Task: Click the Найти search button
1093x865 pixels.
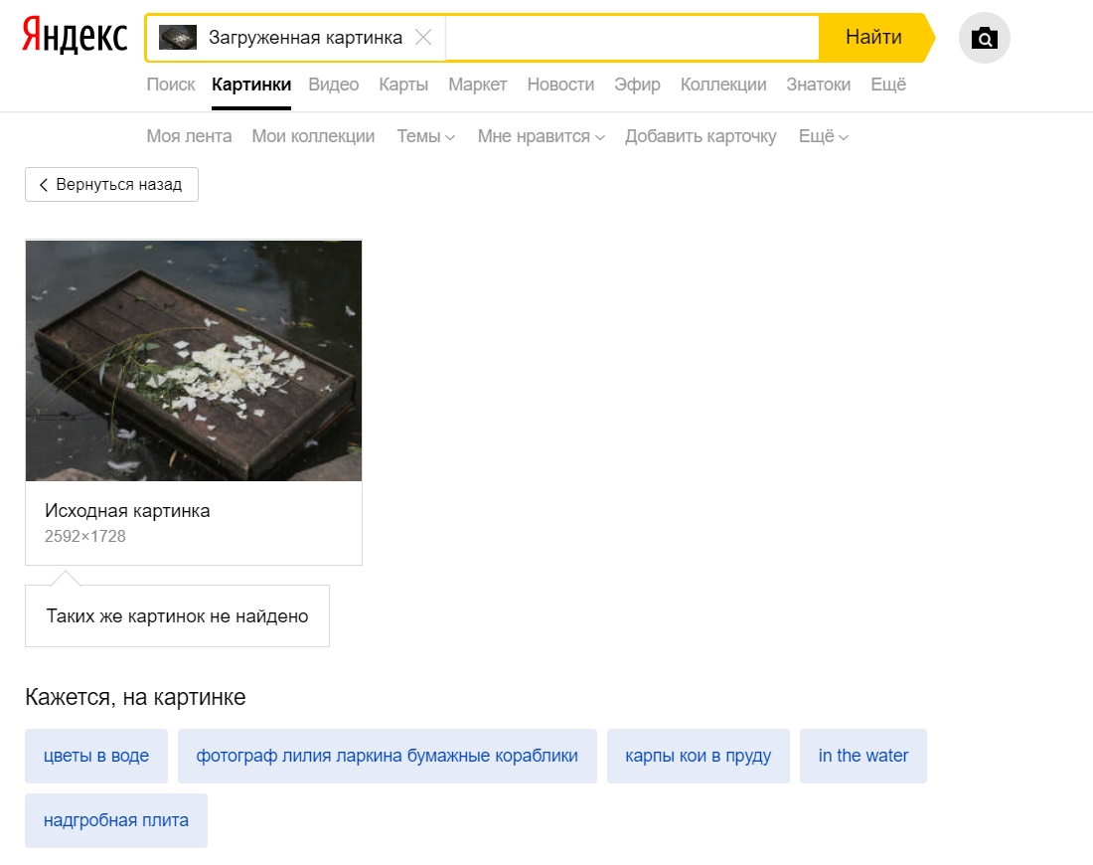Action: pyautogui.click(x=874, y=37)
